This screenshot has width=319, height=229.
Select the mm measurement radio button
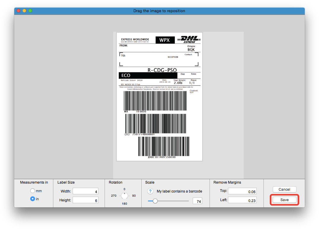(x=33, y=191)
